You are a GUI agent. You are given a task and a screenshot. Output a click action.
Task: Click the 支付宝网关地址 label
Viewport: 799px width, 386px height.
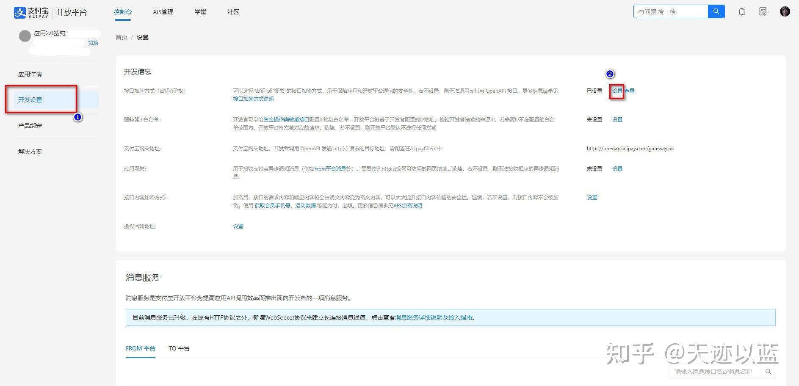[143, 149]
